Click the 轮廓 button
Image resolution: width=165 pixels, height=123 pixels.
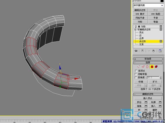pos(154,102)
